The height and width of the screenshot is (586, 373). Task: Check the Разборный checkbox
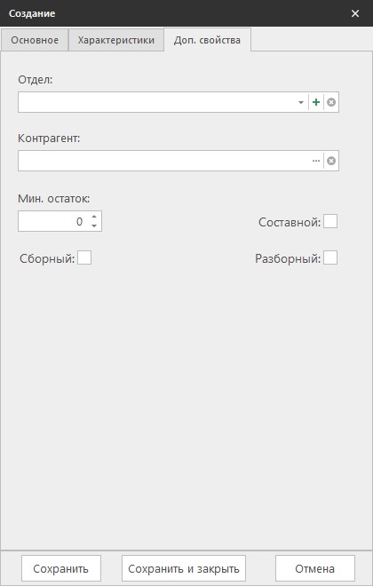click(x=330, y=257)
